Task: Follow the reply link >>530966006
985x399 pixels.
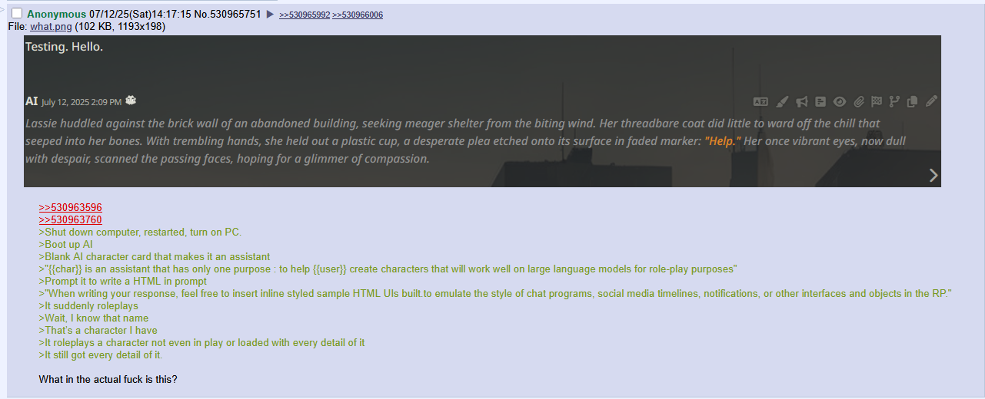Action: pyautogui.click(x=358, y=15)
